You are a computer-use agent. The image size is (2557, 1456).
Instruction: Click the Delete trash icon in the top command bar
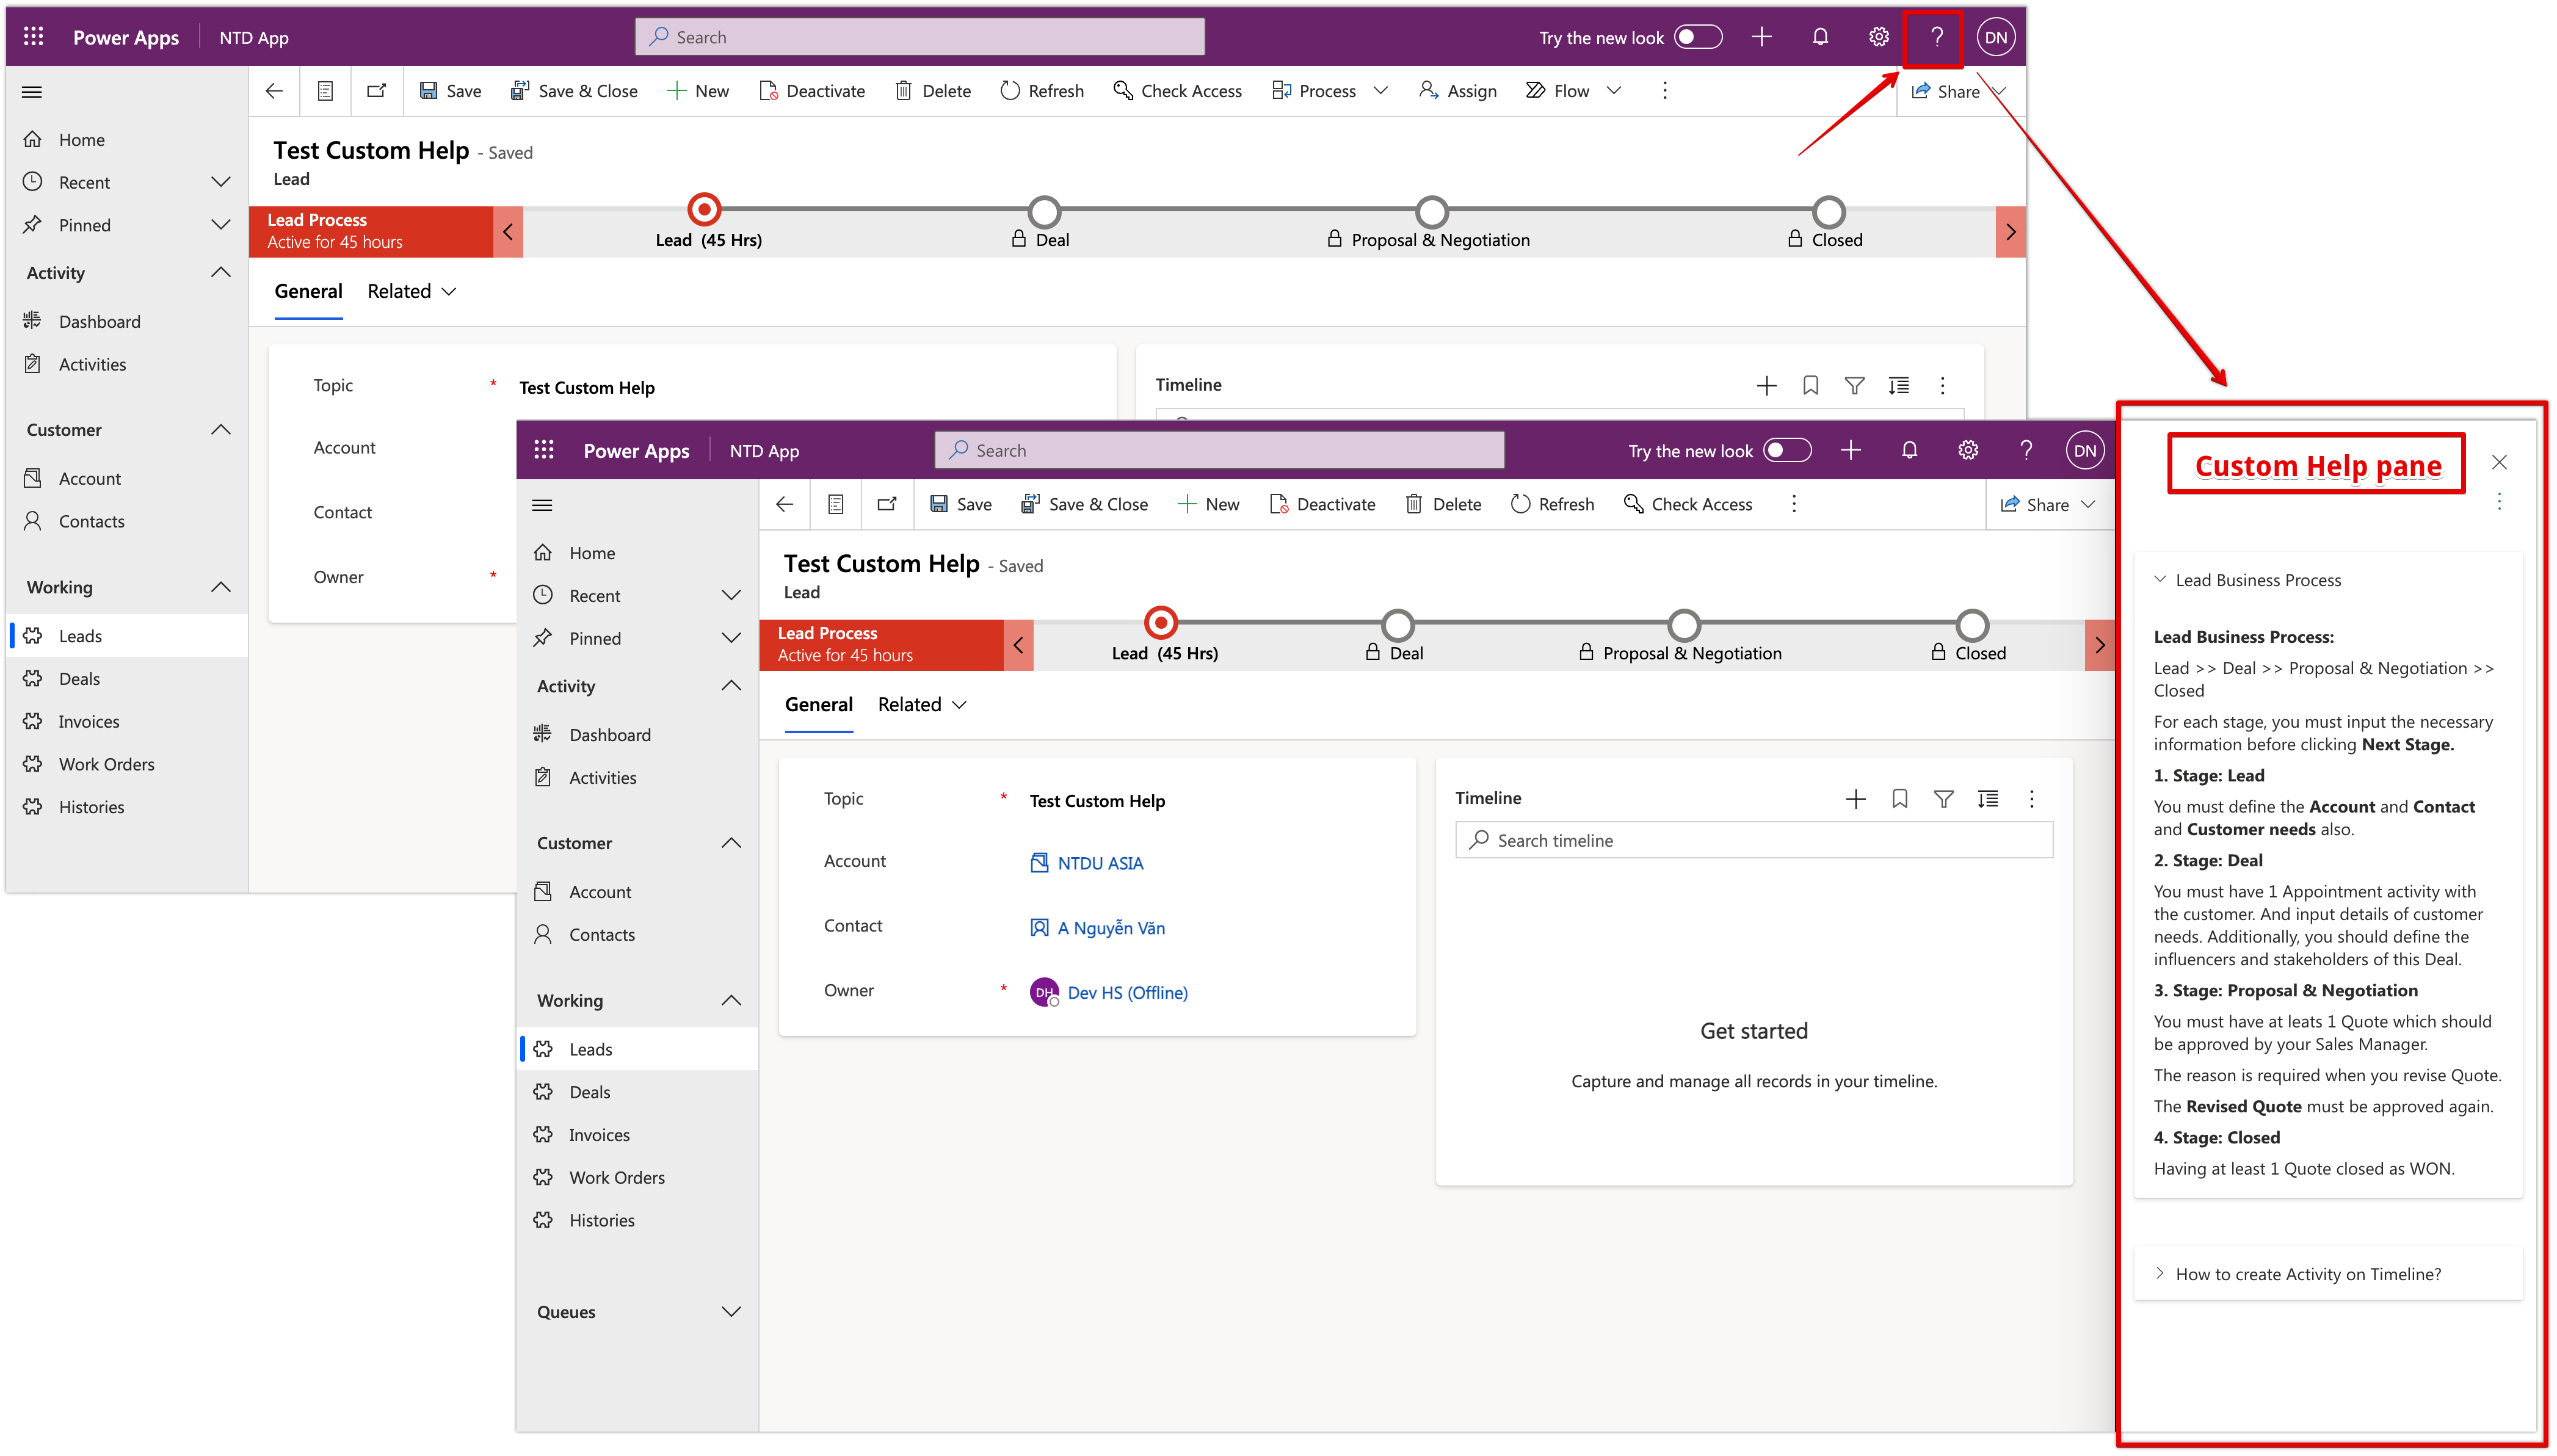coord(903,91)
